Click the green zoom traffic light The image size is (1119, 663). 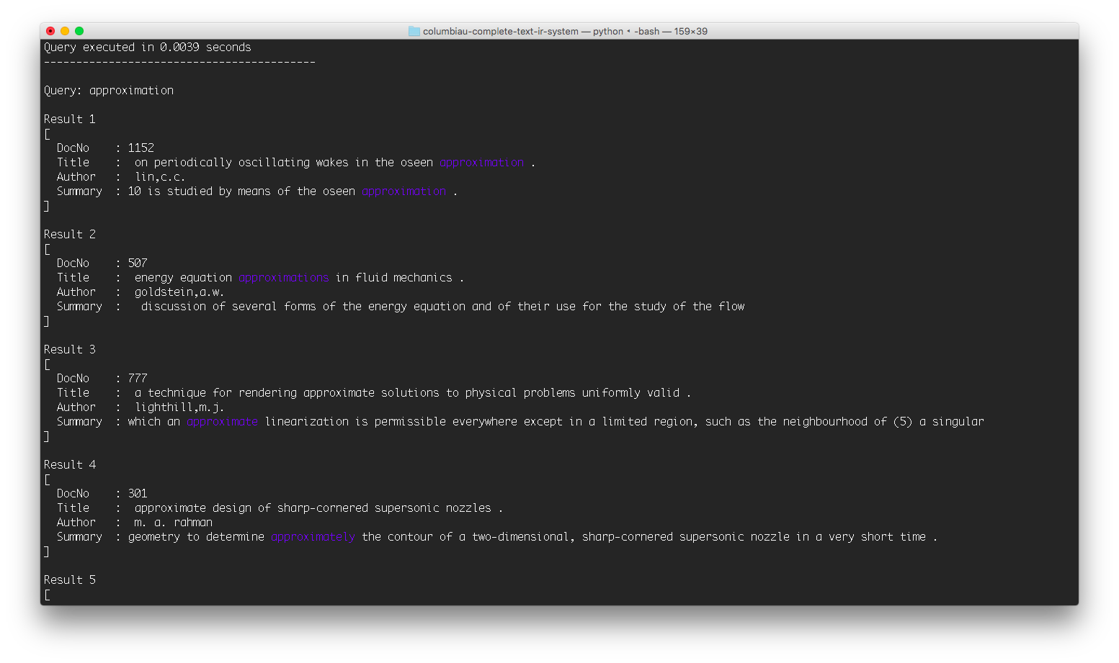pos(79,31)
